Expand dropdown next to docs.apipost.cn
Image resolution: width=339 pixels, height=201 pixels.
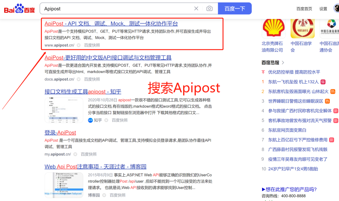coord(79,79)
